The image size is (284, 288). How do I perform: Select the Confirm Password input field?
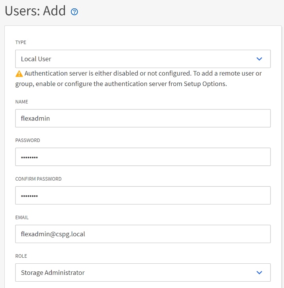point(143,195)
